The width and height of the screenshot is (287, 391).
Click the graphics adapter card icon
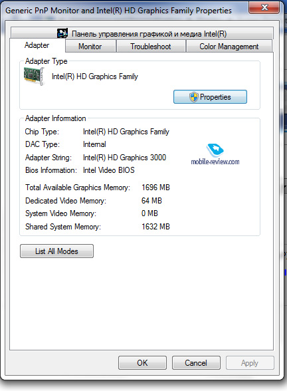tap(34, 76)
